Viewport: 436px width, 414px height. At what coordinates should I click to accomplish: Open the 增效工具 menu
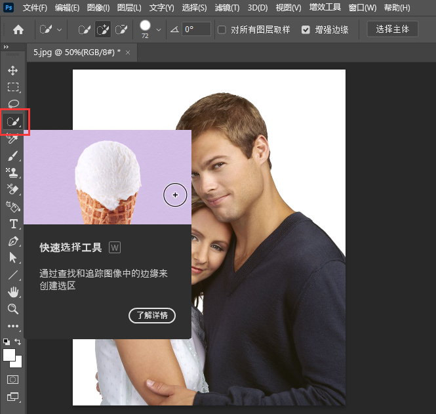(x=325, y=7)
